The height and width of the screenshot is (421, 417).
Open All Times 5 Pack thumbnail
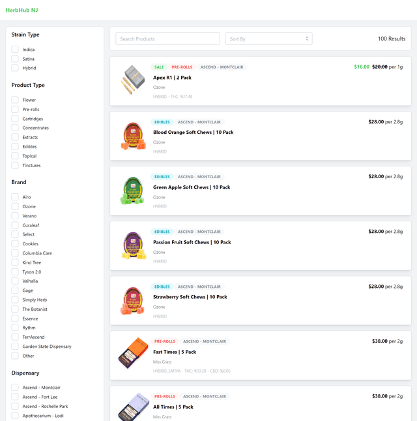point(133,407)
